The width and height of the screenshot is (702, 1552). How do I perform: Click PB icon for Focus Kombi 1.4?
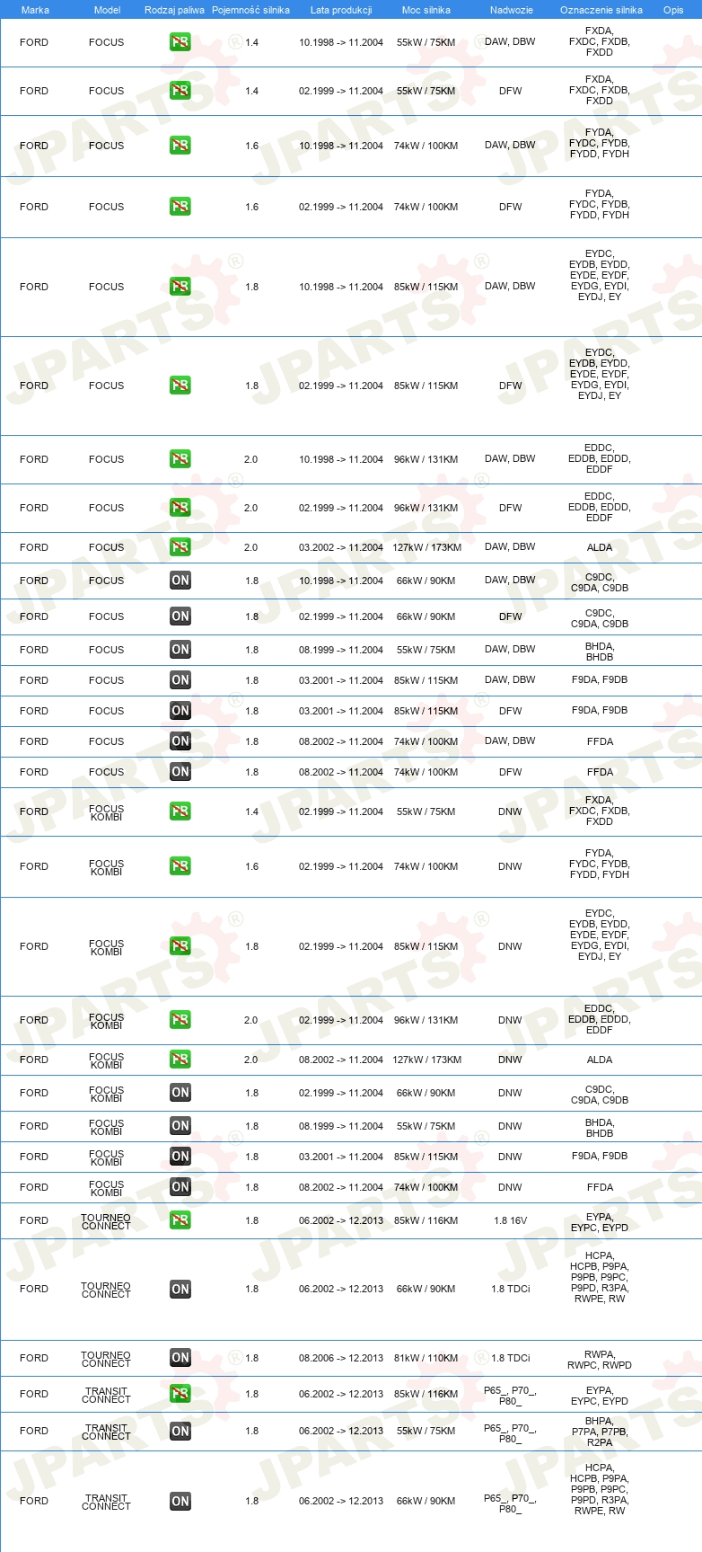coord(180,811)
